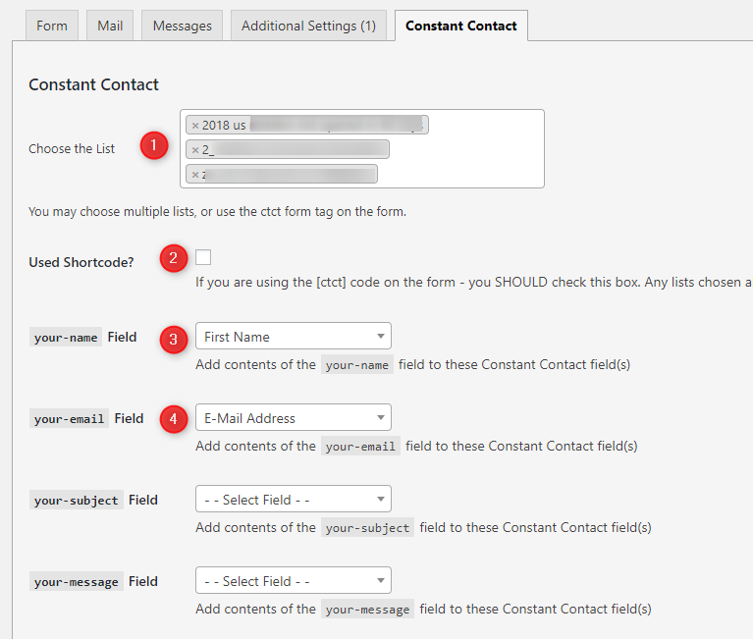Open the Mail tab
The width and height of the screenshot is (753, 639).
(x=110, y=26)
